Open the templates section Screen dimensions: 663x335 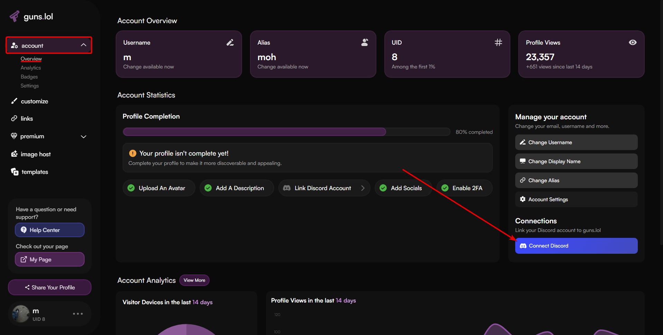[35, 172]
